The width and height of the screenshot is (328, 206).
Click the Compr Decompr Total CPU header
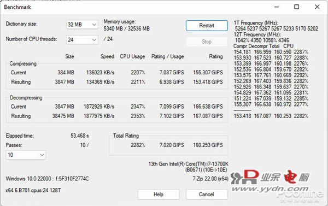coord(263,46)
